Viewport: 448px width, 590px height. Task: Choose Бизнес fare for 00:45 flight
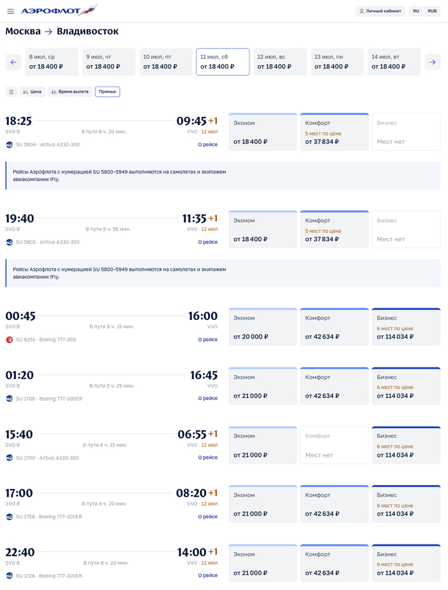point(406,327)
